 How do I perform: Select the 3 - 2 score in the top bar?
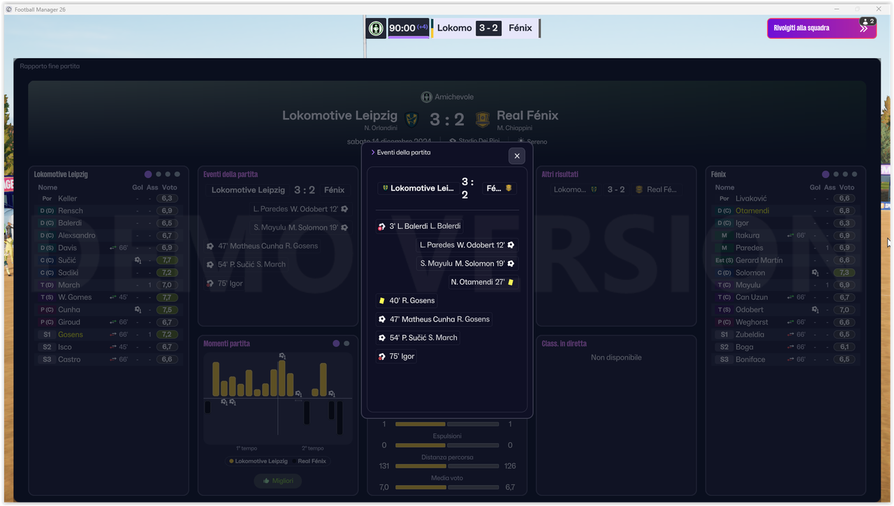coord(488,28)
